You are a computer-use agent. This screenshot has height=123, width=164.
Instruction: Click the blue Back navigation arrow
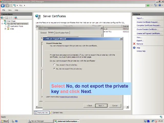(x=3, y=6)
